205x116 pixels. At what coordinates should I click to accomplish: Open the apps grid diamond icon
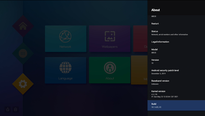tap(23, 53)
